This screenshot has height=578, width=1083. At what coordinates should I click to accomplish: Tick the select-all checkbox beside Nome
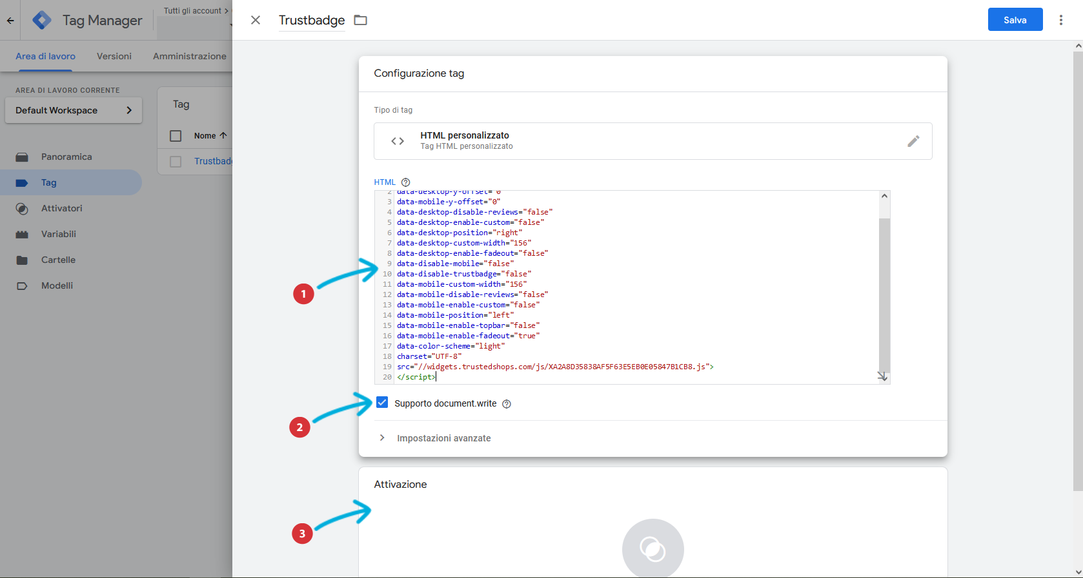pos(176,136)
